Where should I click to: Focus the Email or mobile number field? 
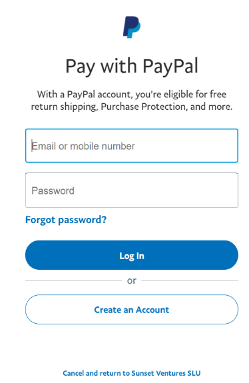pos(132,146)
